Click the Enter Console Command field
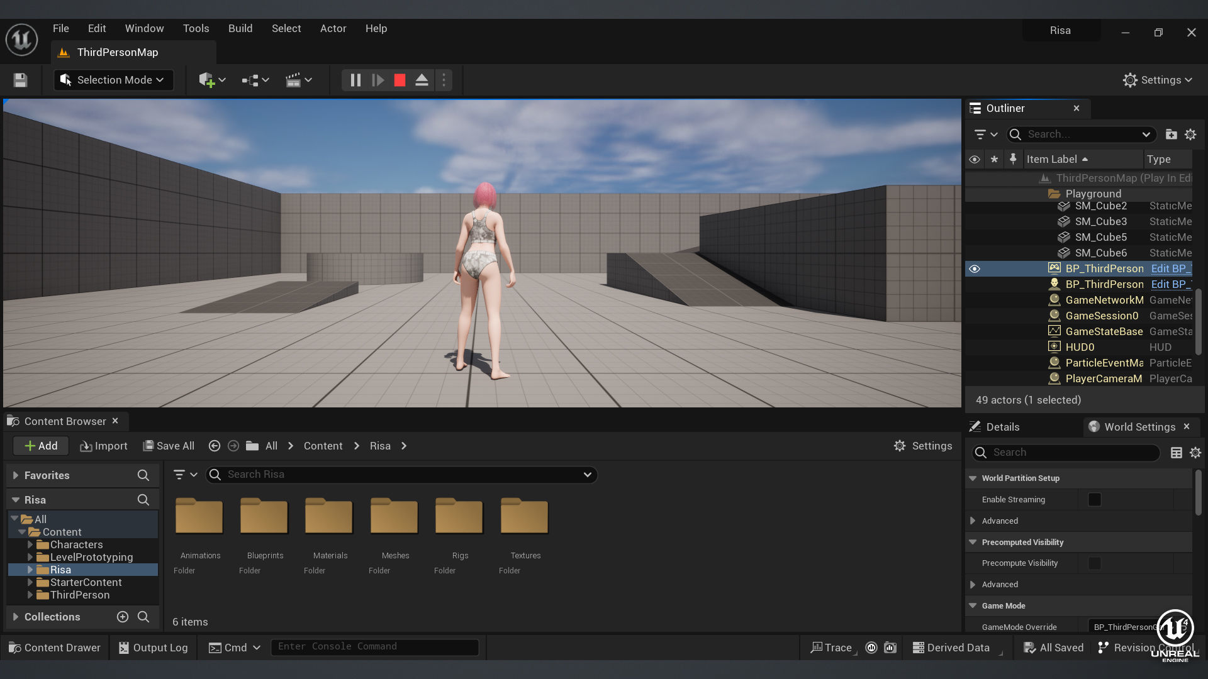 375,647
